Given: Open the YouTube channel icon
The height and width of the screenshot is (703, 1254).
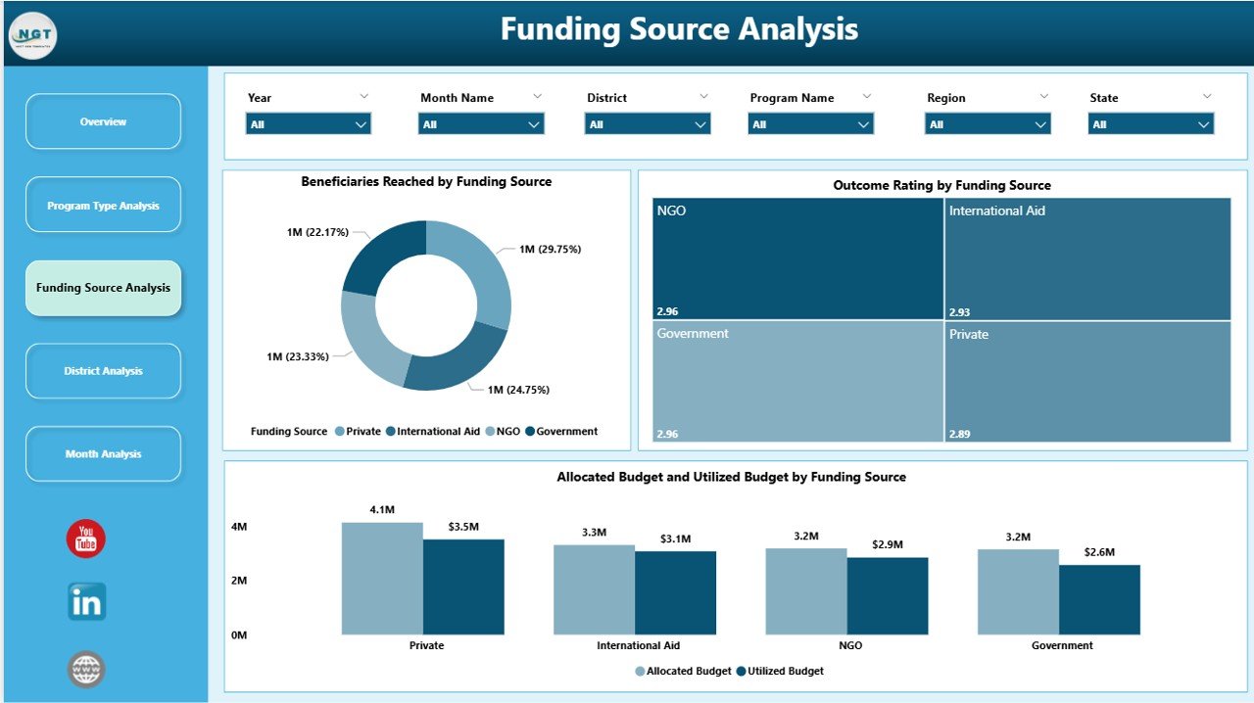Looking at the screenshot, I should click(85, 538).
